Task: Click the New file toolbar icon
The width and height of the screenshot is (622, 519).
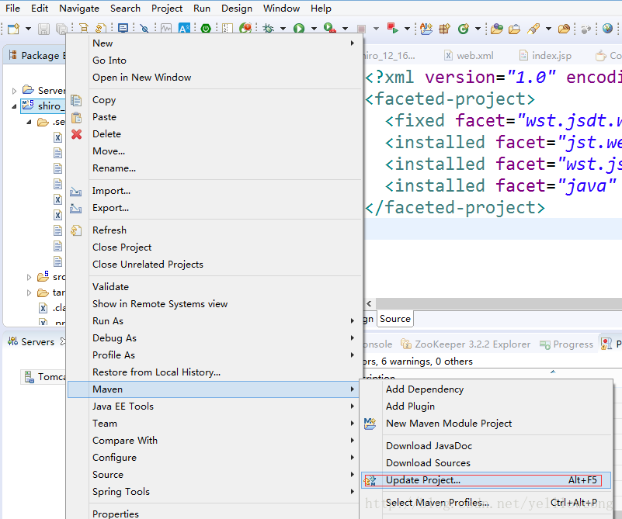Action: 13,29
